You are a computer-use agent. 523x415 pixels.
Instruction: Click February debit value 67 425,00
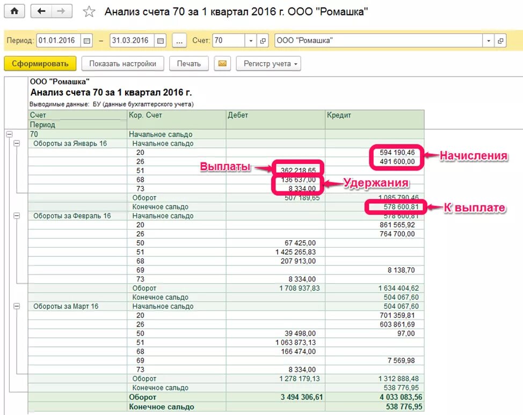(300, 243)
